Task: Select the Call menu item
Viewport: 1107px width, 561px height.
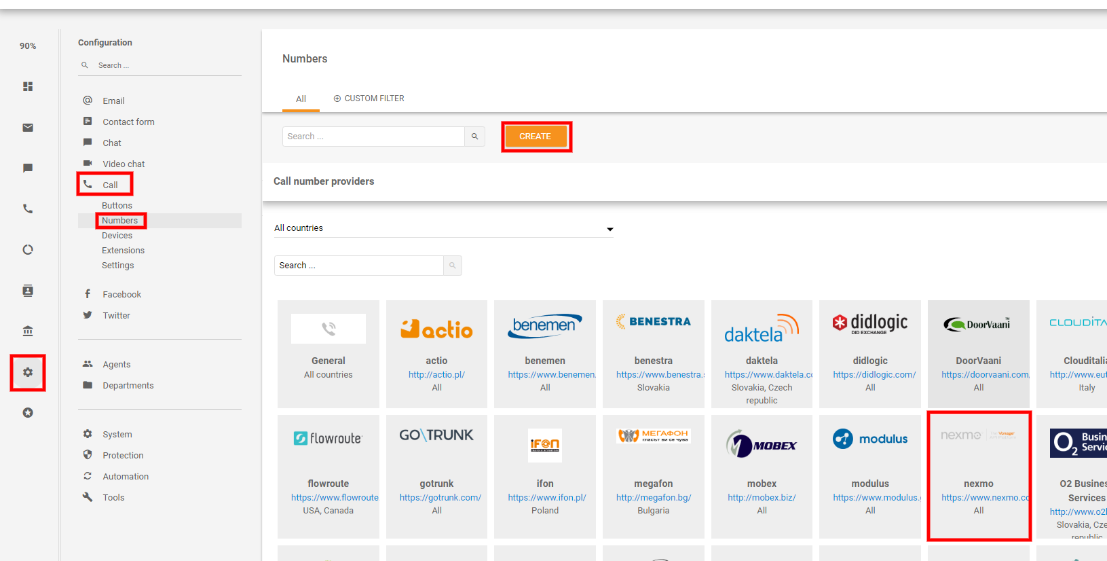Action: (110, 185)
